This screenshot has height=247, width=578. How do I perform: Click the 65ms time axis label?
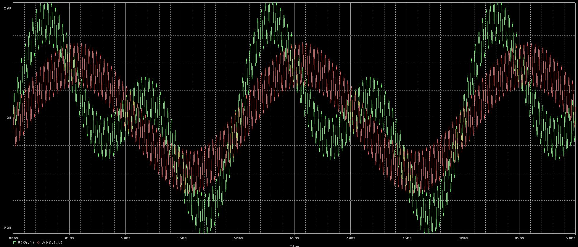294,238
